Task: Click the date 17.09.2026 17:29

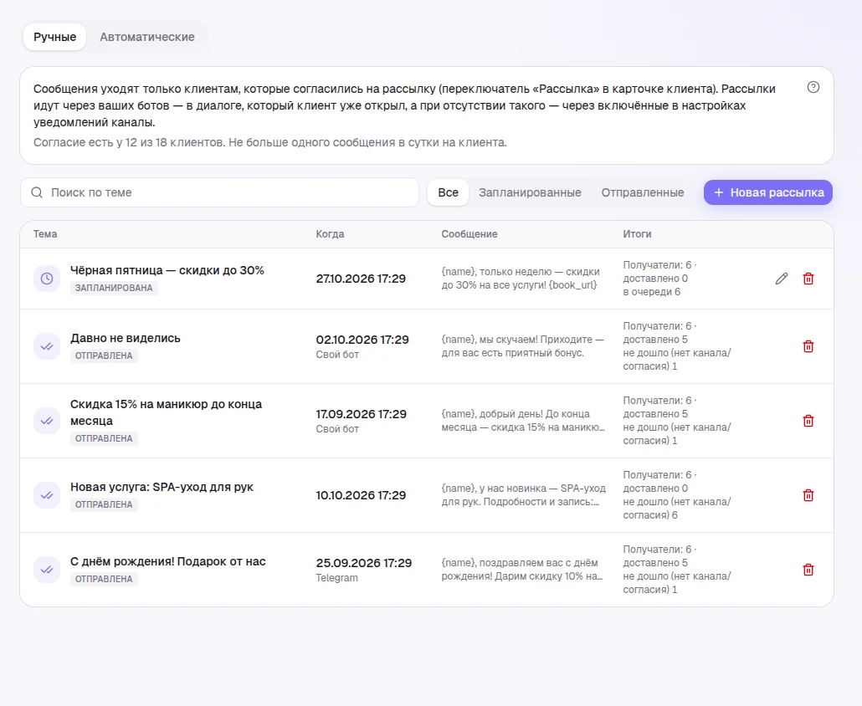Action: click(362, 414)
